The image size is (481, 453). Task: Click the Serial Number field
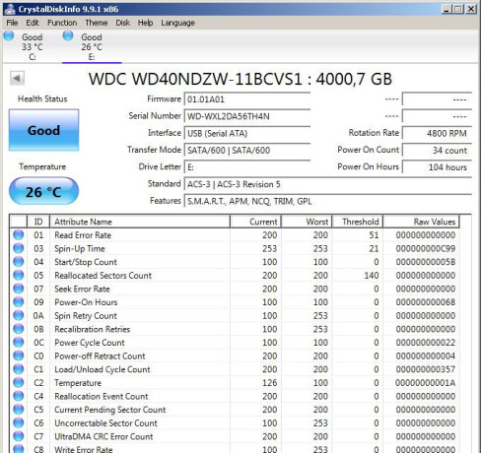247,116
